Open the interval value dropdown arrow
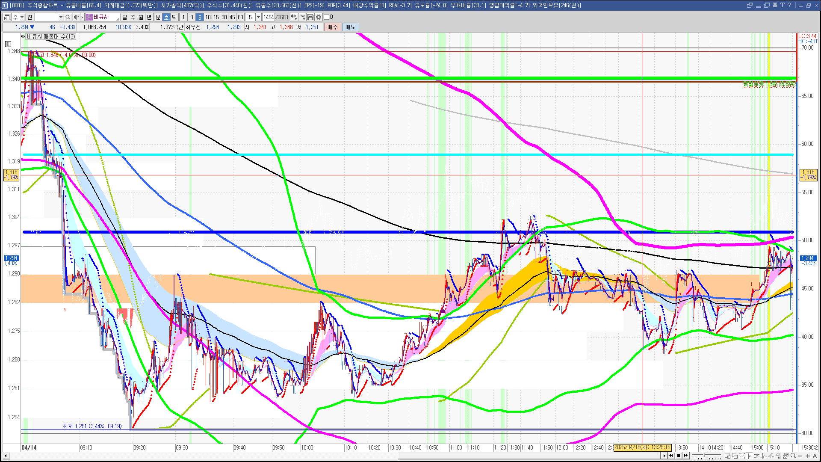Viewport: 821px width, 462px height. pos(258,17)
